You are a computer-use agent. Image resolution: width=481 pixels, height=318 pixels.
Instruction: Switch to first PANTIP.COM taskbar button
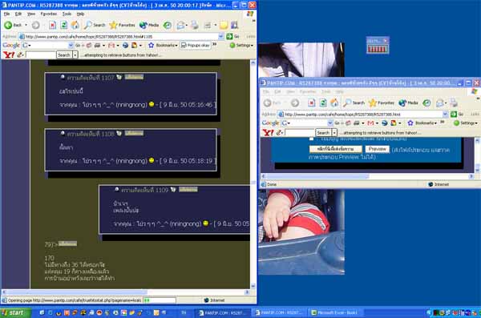point(224,312)
